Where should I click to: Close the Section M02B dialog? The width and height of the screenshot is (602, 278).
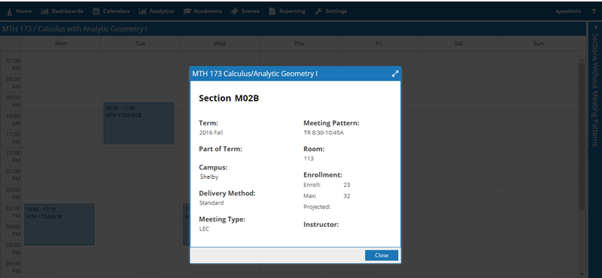pyautogui.click(x=382, y=255)
